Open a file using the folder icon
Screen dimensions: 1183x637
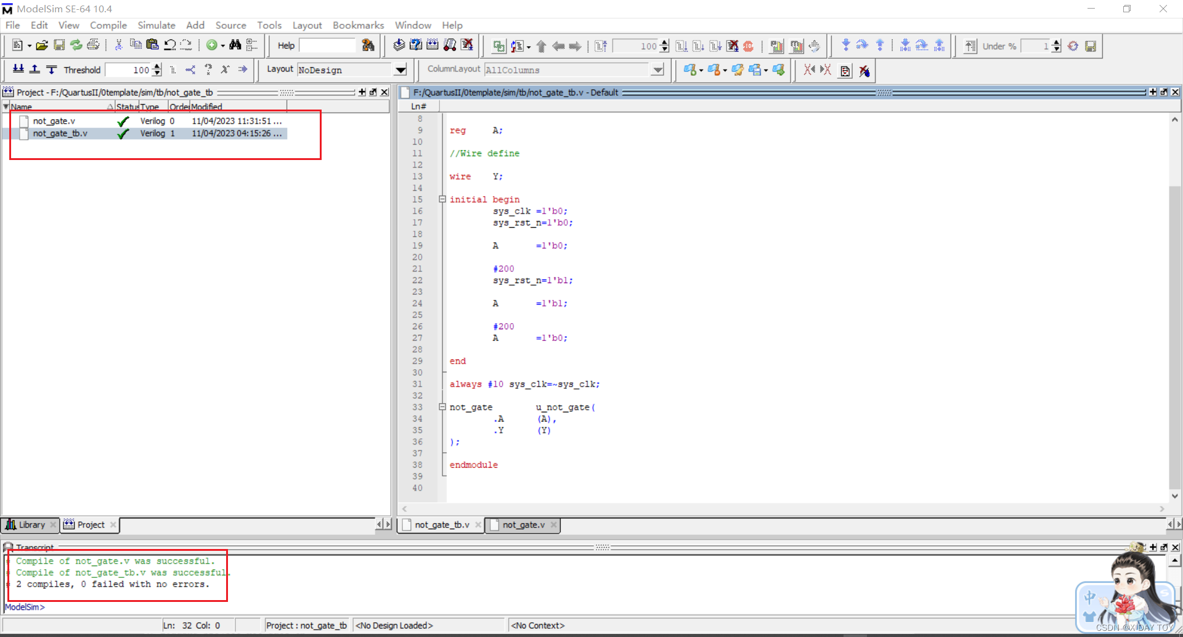(x=41, y=45)
